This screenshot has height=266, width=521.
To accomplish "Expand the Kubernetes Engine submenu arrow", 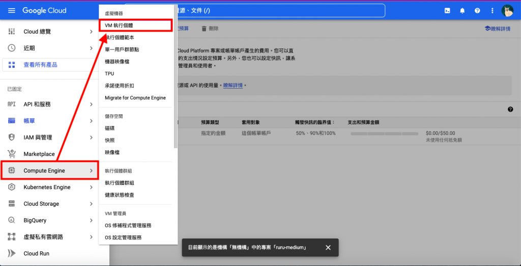I will pyautogui.click(x=91, y=187).
